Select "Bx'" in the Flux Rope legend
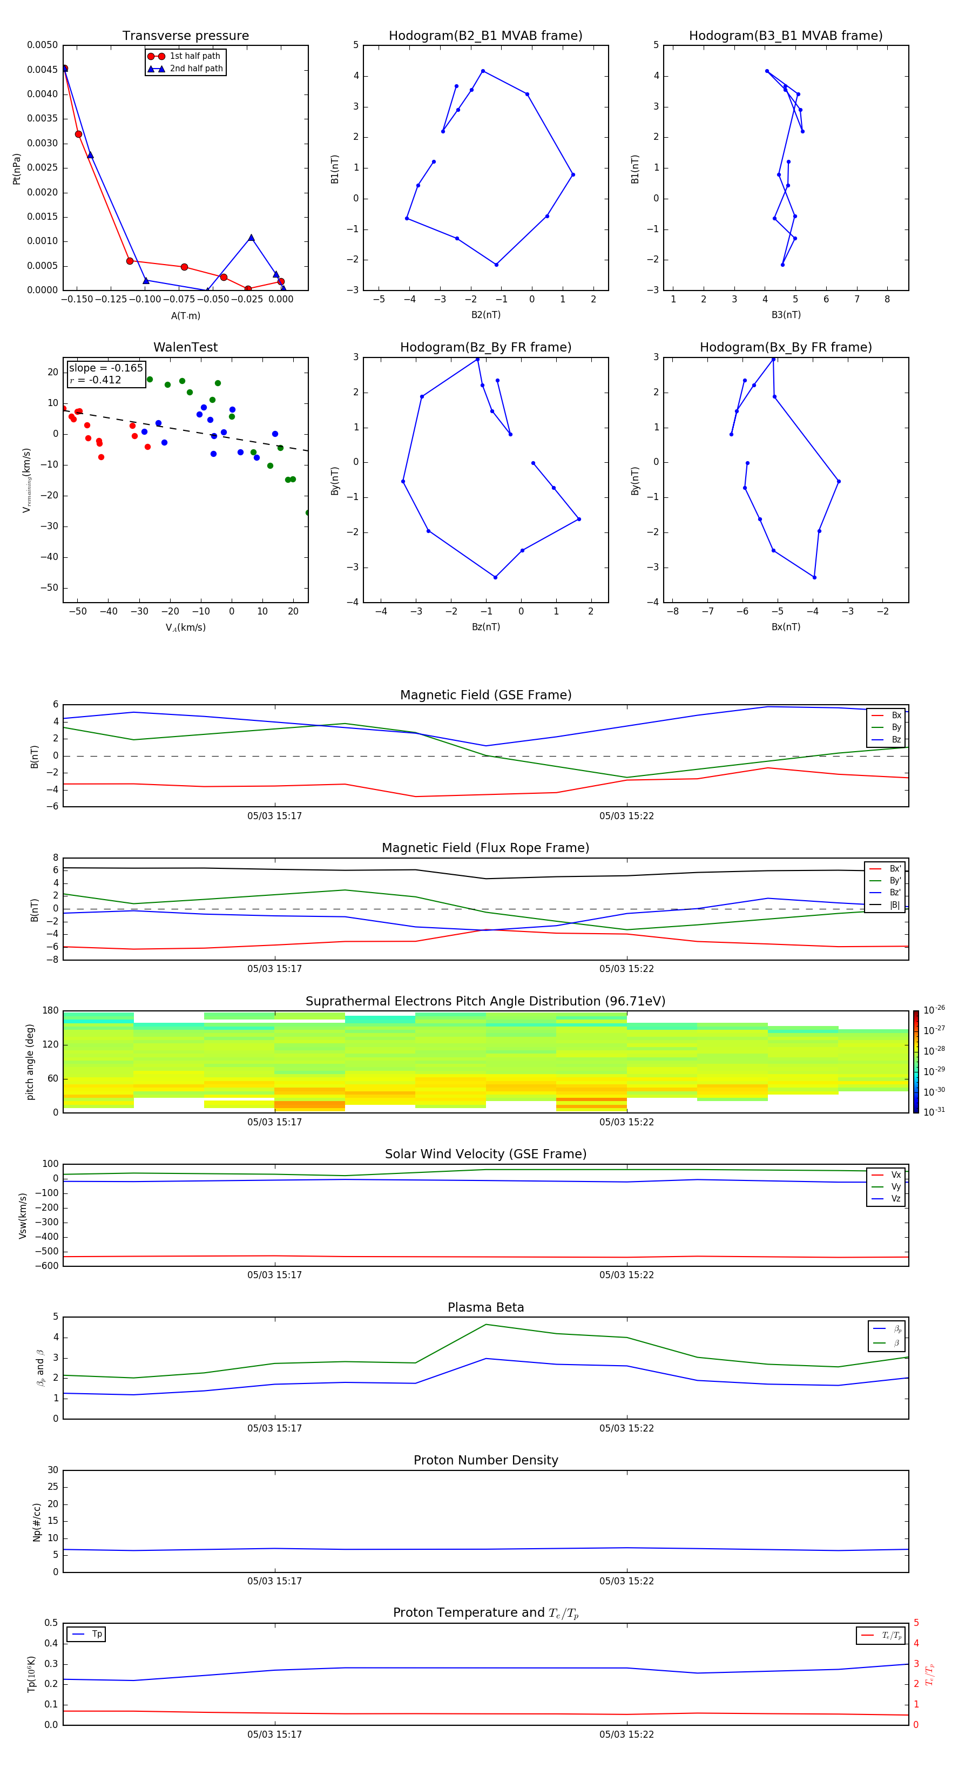The height and width of the screenshot is (1782, 972). (886, 869)
